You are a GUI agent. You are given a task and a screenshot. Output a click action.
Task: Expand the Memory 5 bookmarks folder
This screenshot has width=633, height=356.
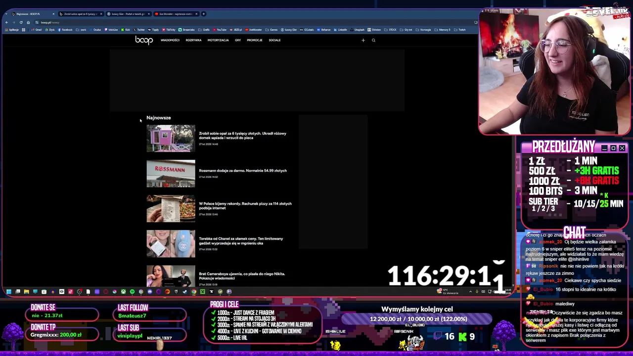(x=443, y=30)
